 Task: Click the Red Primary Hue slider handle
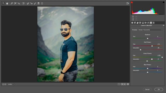click(152, 46)
